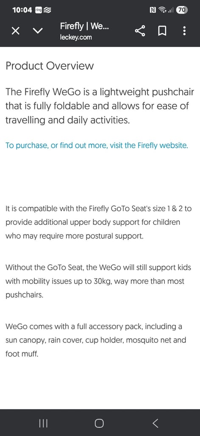Viewport: 200px width, 436px height.
Task: Expand the downward chevron next to close
Action: (38, 32)
